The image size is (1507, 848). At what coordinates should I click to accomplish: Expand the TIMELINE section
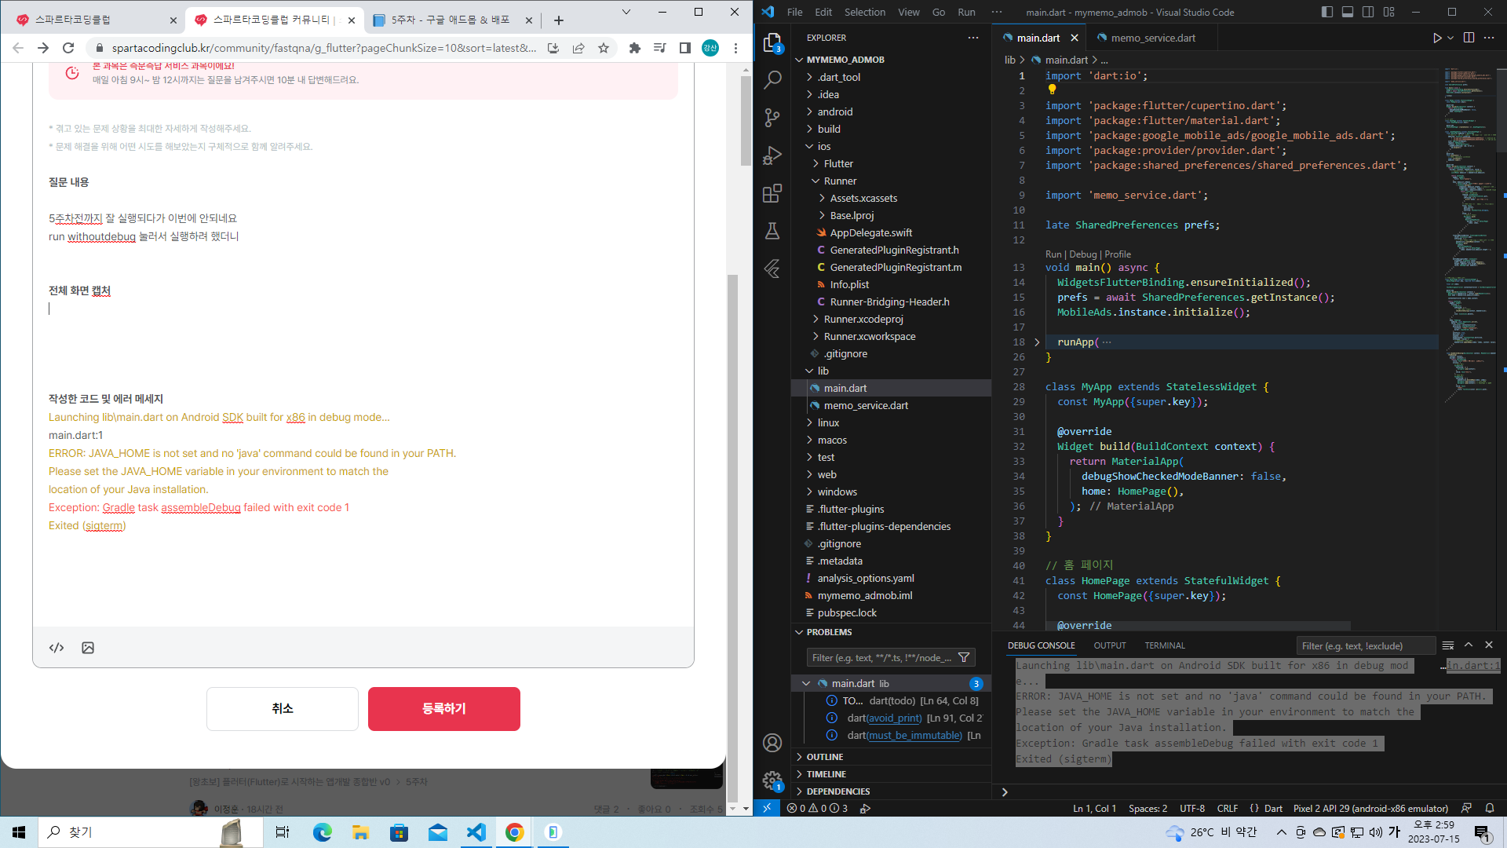coord(826,774)
